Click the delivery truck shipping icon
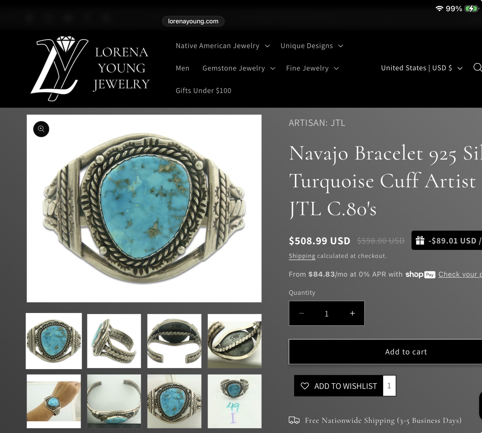This screenshot has width=482, height=433. click(294, 420)
